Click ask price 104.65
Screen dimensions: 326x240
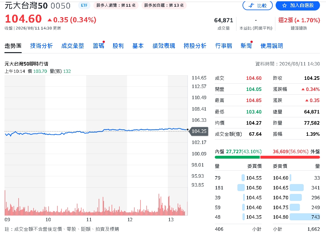point(280,188)
